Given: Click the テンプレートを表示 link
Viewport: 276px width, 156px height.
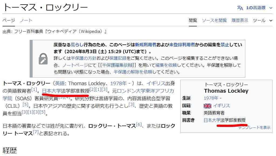Looking at the screenshot, I should coord(254,127).
